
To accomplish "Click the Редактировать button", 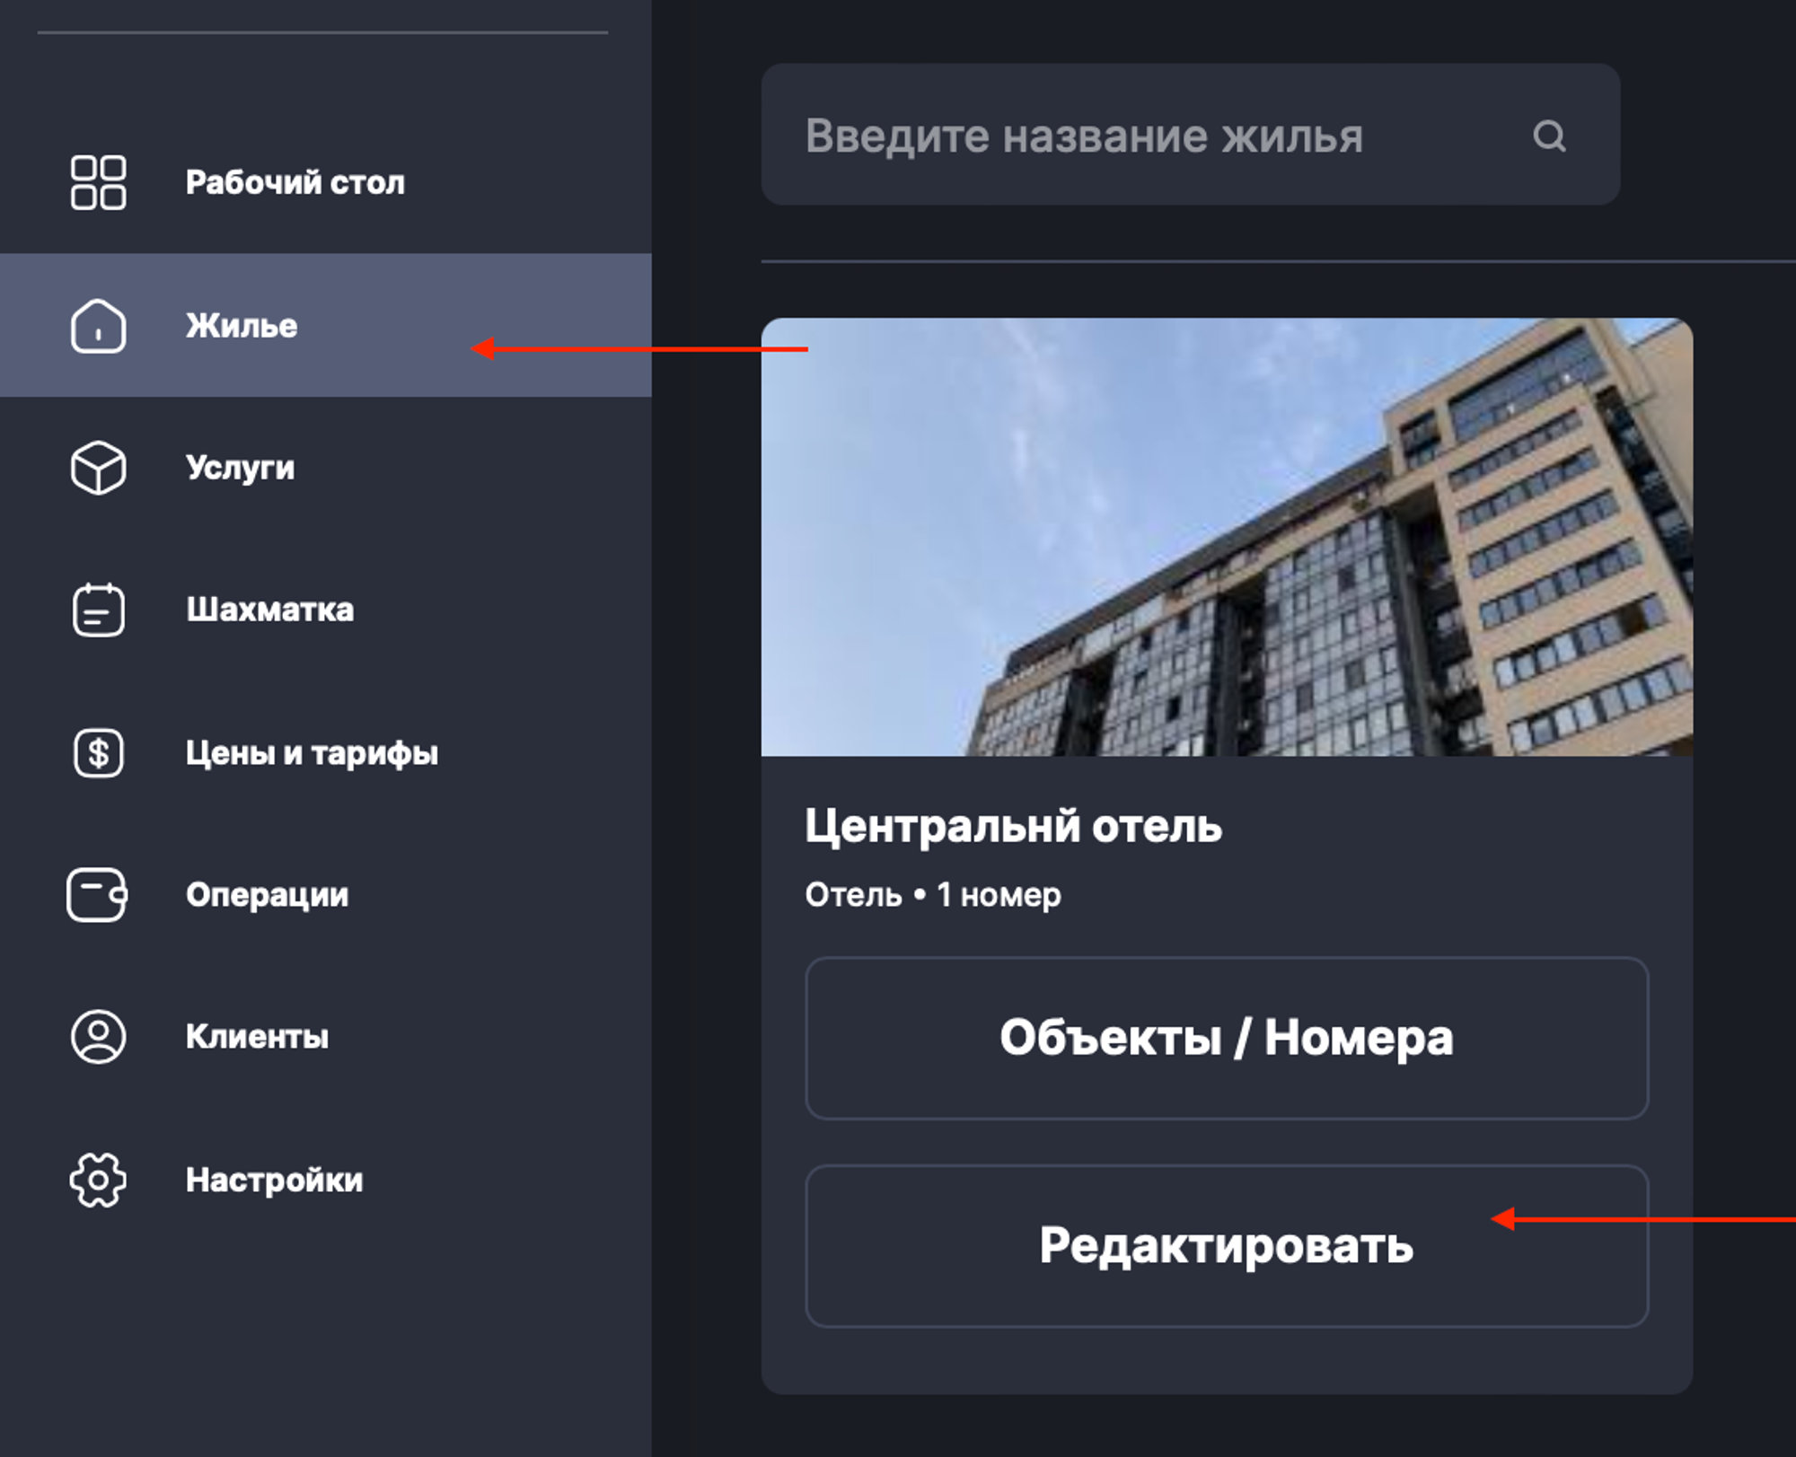I will 1227,1246.
